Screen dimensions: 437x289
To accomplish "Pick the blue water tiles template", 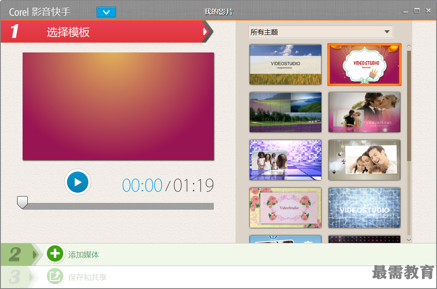I will [x=364, y=208].
